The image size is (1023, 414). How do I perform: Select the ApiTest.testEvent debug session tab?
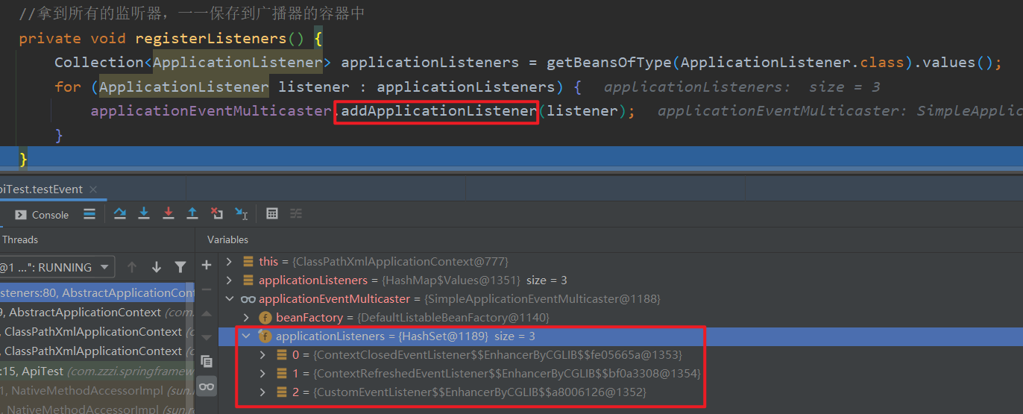click(x=43, y=189)
